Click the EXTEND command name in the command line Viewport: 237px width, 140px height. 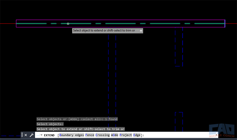coord(49,135)
